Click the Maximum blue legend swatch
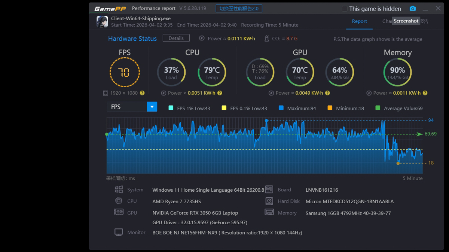Screen dimensions: 449x252 click(x=281, y=108)
